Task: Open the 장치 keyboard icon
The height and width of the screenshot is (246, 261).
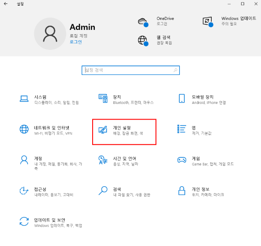Action: coord(103,99)
